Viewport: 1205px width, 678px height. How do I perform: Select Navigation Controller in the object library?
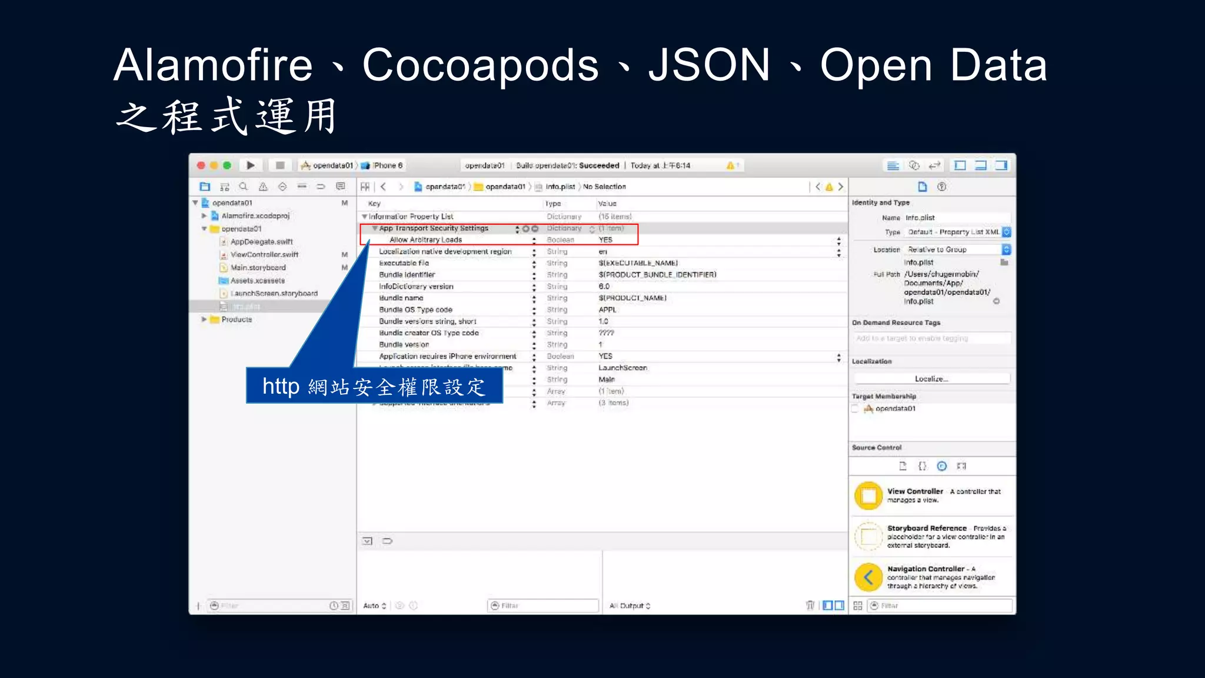click(932, 577)
